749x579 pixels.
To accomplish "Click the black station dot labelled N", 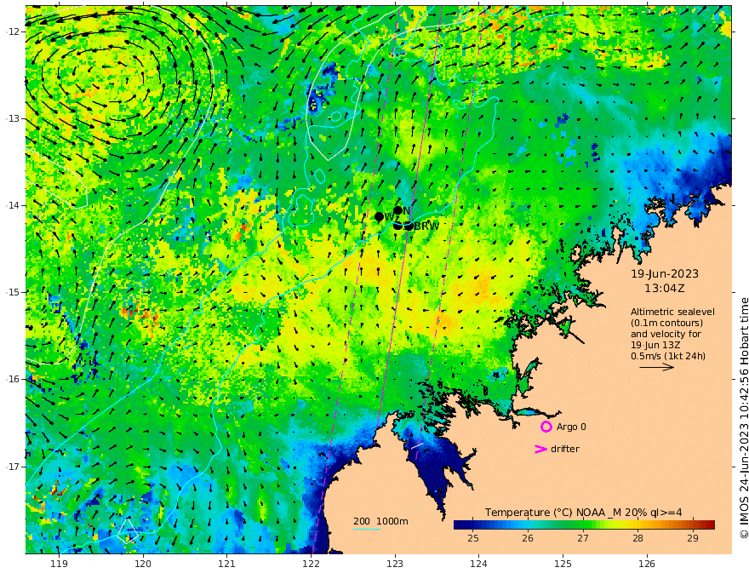I will (398, 210).
